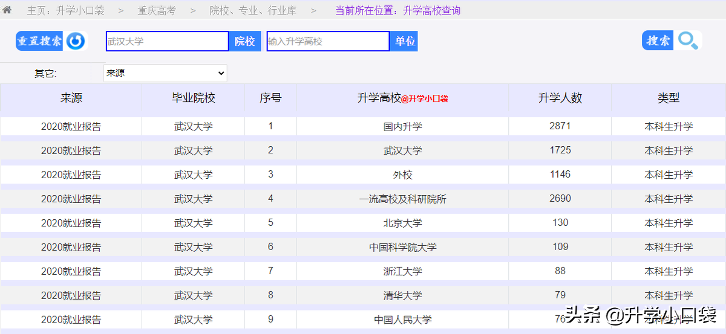Select 武汉大学 in 升学高校 column, row 2
Image resolution: width=726 pixels, height=334 pixels.
[403, 150]
